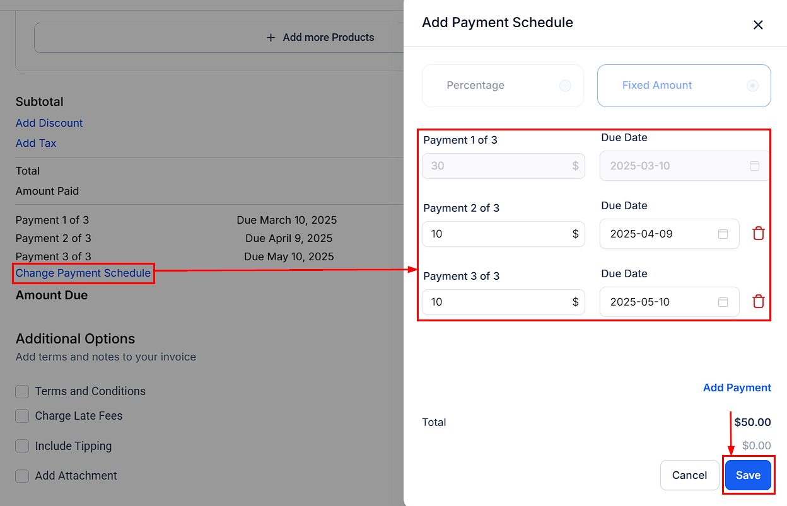Click calendar icon for Payment 1 due date

pos(754,166)
